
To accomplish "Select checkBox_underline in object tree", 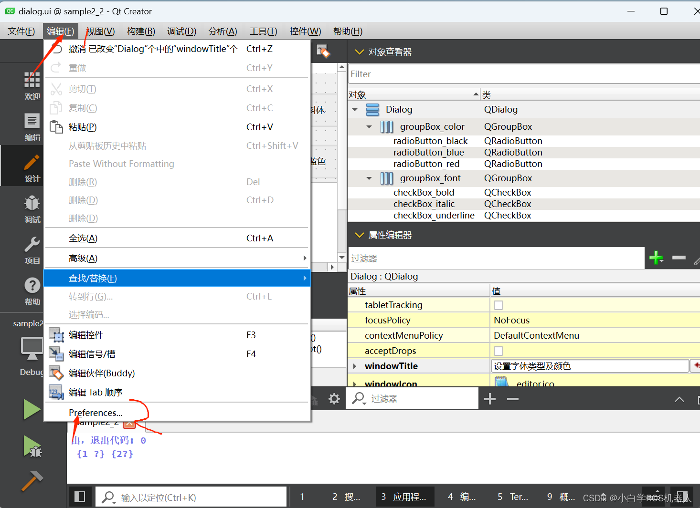I will click(434, 215).
